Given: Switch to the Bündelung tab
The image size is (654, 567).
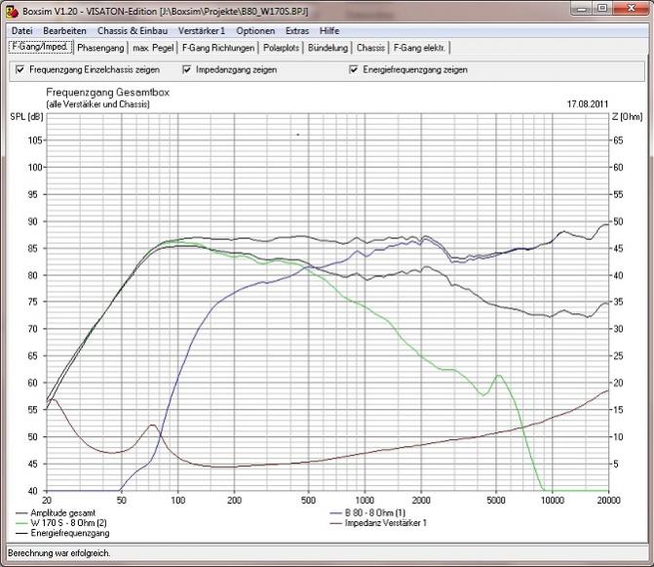Looking at the screenshot, I should (328, 48).
